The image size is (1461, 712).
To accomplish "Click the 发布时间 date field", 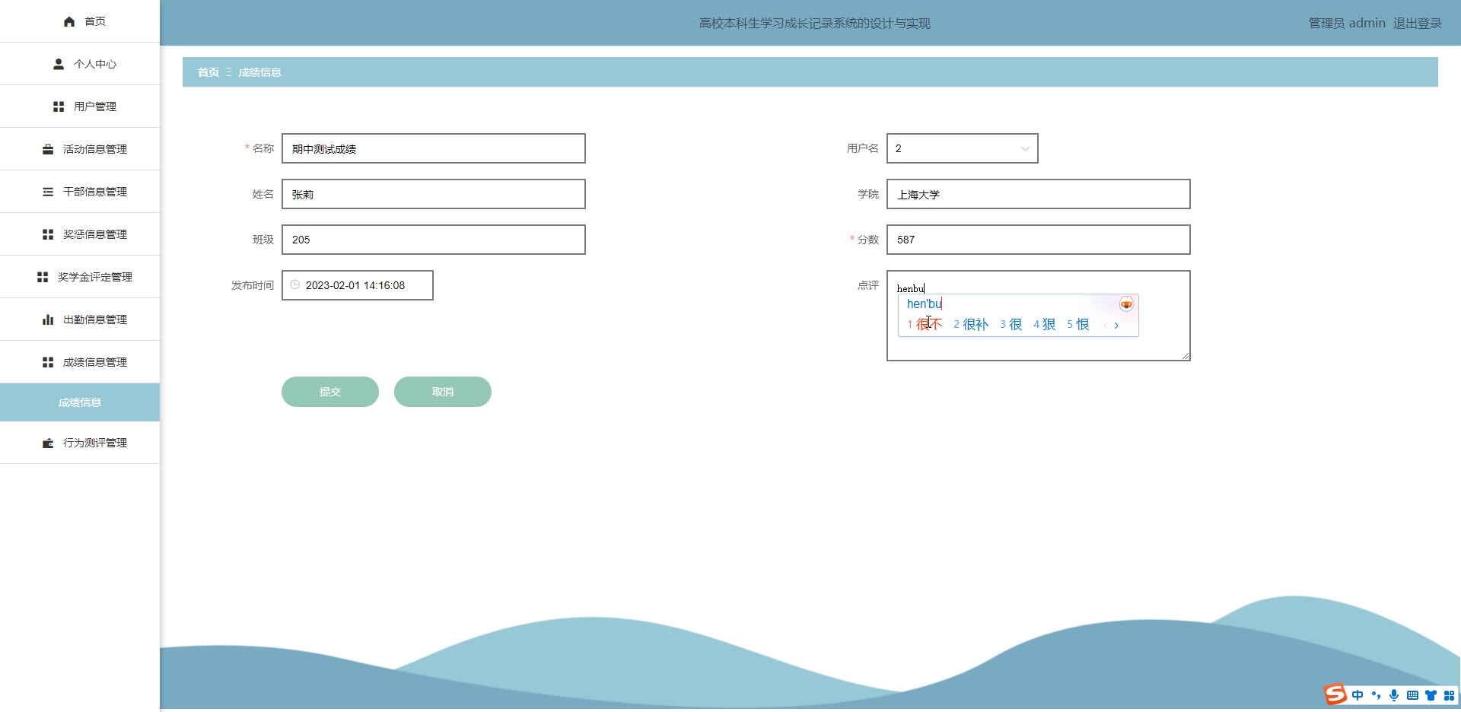I will (358, 285).
